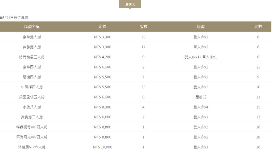The width and height of the screenshot is (273, 154).
Task: Click the 坪數 column header
Action: [x=258, y=27]
